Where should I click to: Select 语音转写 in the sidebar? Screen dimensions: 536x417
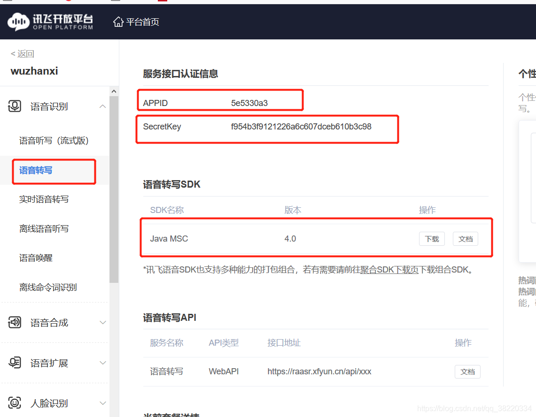pos(36,170)
